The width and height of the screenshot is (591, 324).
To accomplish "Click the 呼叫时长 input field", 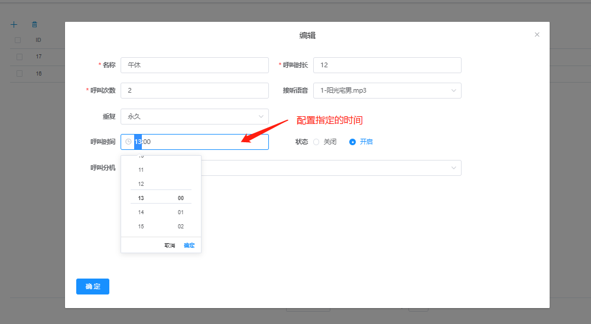I will tap(387, 65).
